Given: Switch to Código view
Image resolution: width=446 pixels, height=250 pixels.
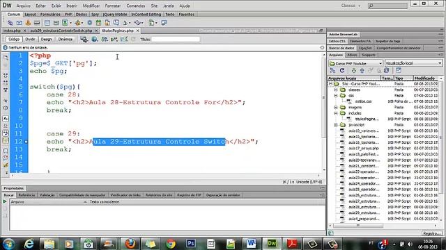Looking at the screenshot, I should [14, 39].
